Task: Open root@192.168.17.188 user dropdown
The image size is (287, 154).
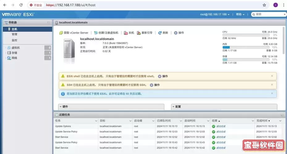Action: point(215,14)
